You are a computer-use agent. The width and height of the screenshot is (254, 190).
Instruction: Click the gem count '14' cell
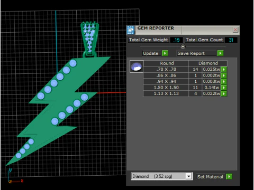click(195, 69)
